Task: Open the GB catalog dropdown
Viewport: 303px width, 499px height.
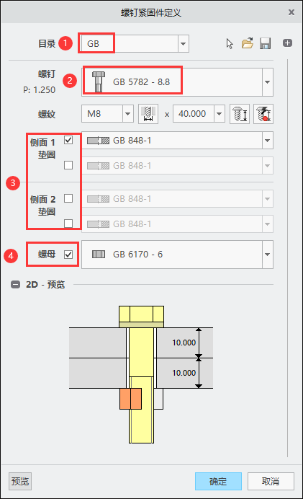Action: 184,43
